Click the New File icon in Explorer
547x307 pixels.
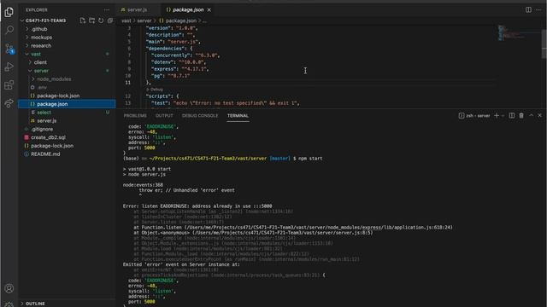pyautogui.click(x=83, y=20)
